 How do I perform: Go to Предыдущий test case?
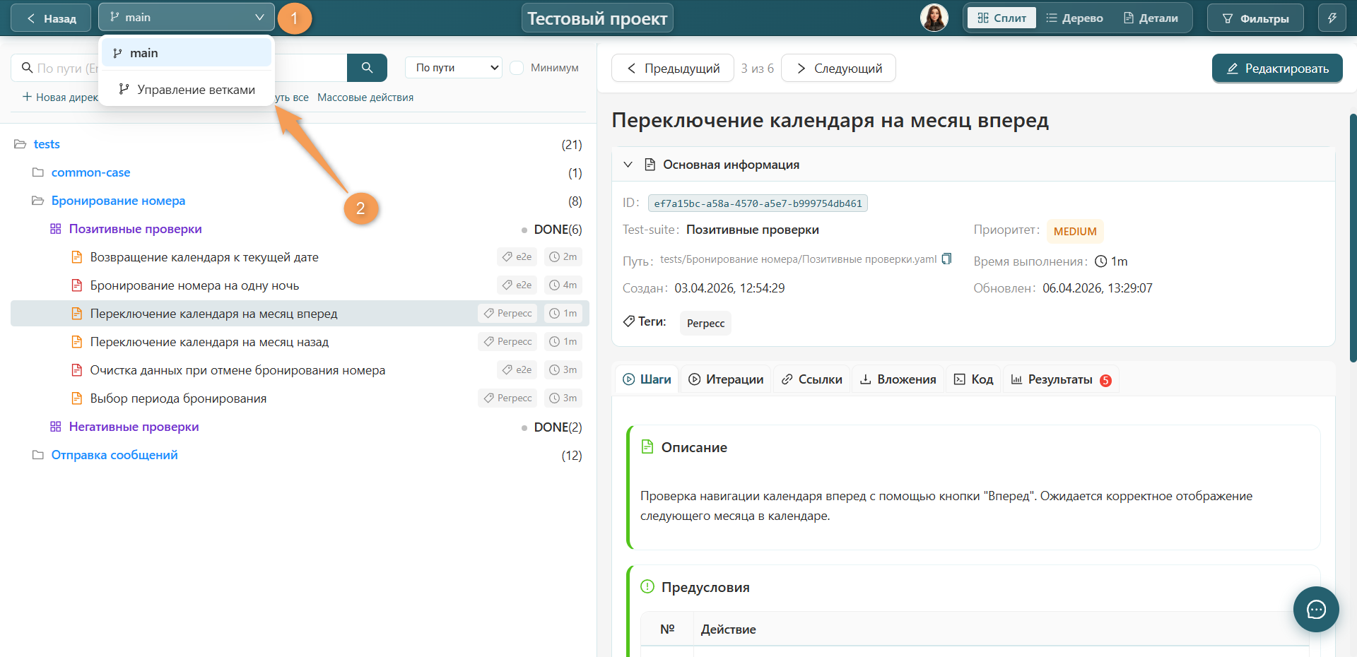pos(673,68)
